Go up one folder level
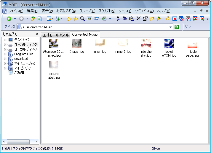This screenshot has width=211, height=153. 33,19
